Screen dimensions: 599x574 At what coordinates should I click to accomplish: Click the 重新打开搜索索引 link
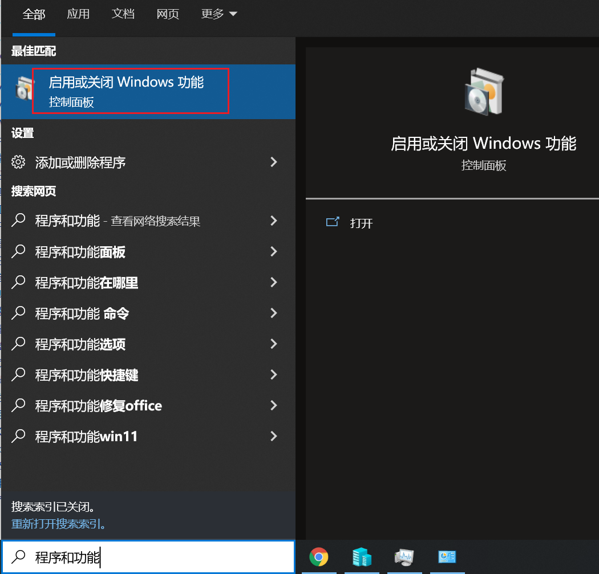[58, 524]
